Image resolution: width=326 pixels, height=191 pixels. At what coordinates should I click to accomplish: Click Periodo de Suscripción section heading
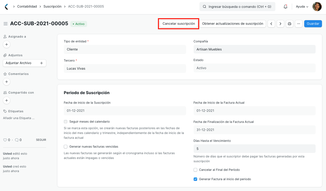(x=87, y=93)
